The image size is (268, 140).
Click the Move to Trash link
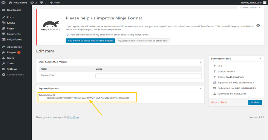(219, 102)
